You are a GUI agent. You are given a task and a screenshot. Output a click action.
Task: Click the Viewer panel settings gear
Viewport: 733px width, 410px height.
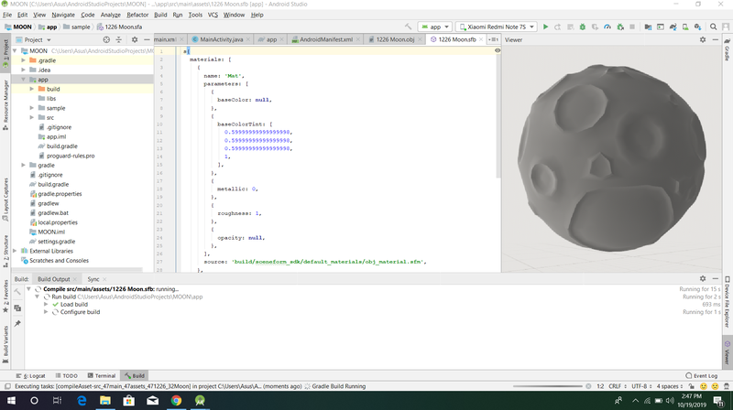pyautogui.click(x=702, y=40)
